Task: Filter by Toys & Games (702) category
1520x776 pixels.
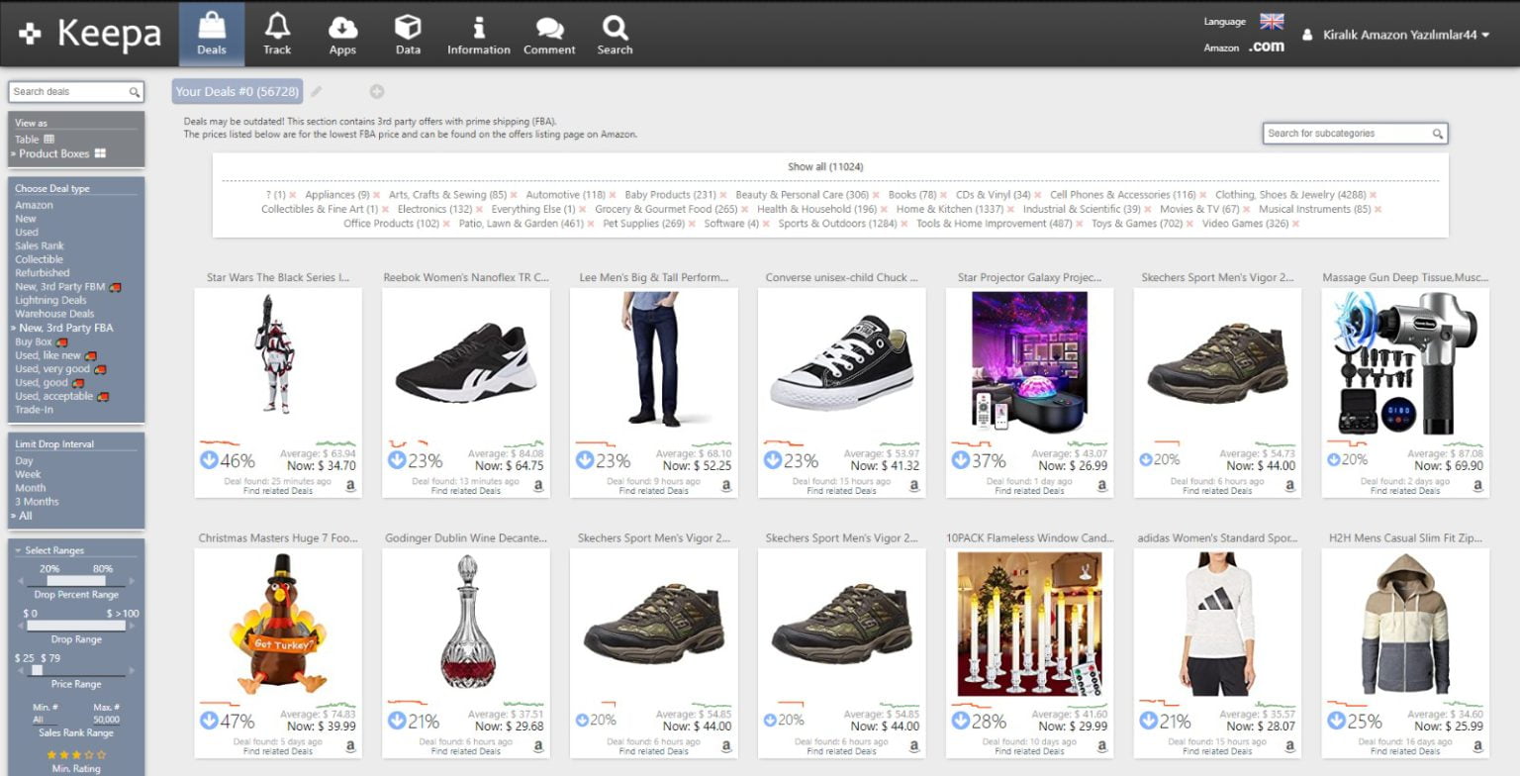Action: (x=1137, y=224)
